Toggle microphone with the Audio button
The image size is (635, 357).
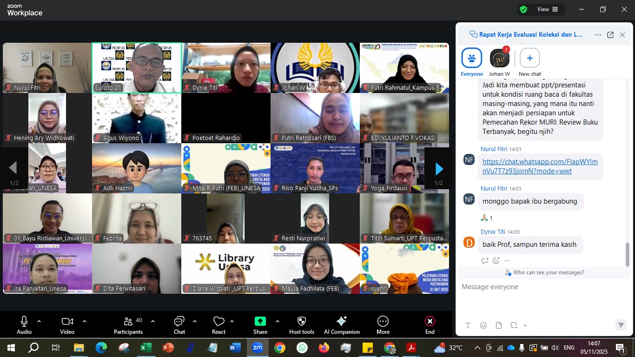click(x=24, y=325)
